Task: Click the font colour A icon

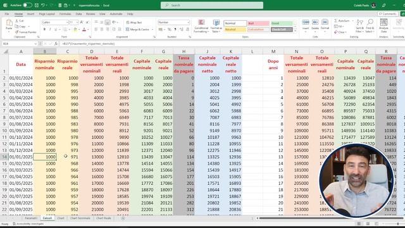Action: [84, 30]
